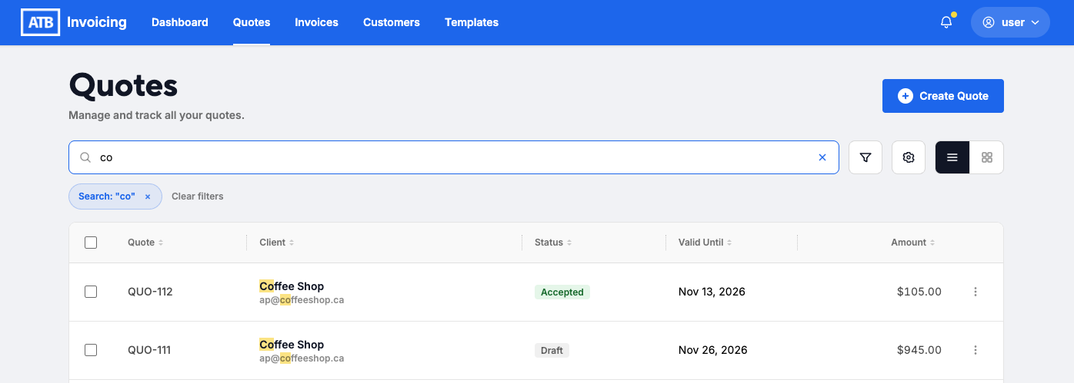Open the Templates tab
This screenshot has height=383, width=1074.
472,22
